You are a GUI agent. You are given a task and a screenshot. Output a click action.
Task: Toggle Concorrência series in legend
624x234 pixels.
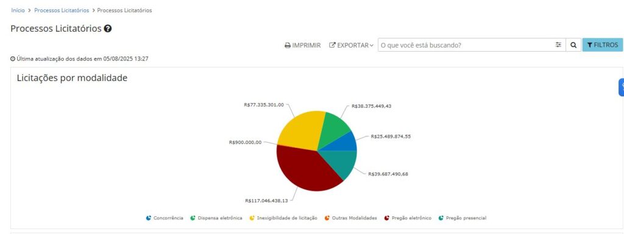point(165,218)
